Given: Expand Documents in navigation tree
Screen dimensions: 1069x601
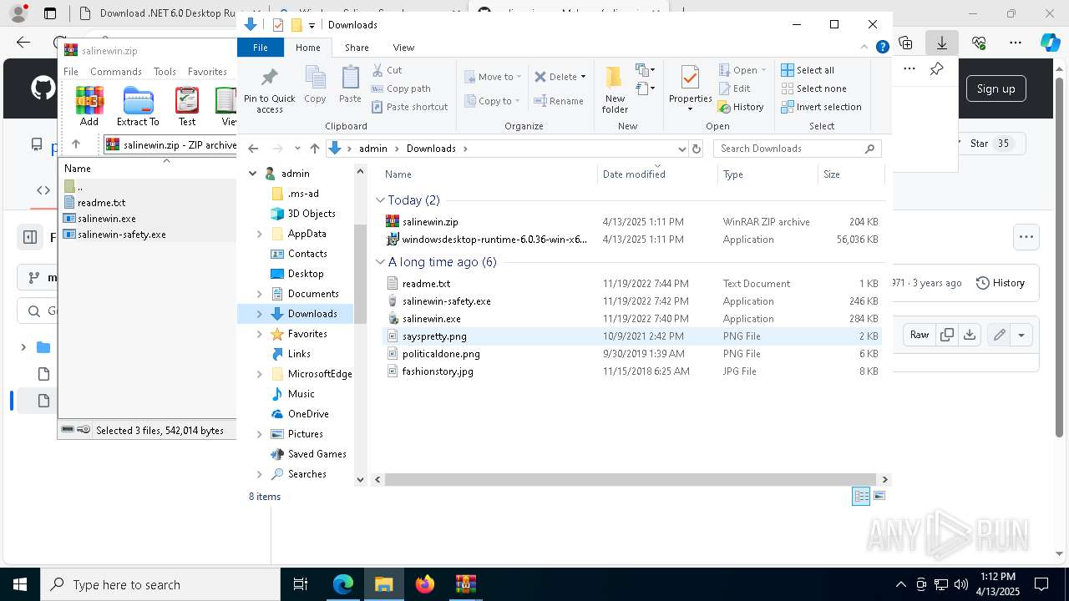Looking at the screenshot, I should coord(260,294).
